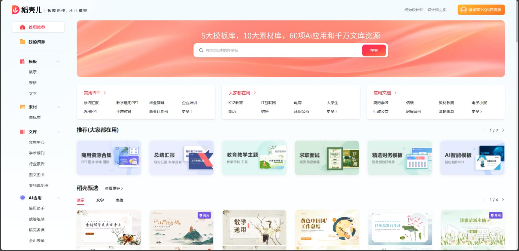Collapse the 文库 sidebar section
519x251 pixels.
point(58,132)
